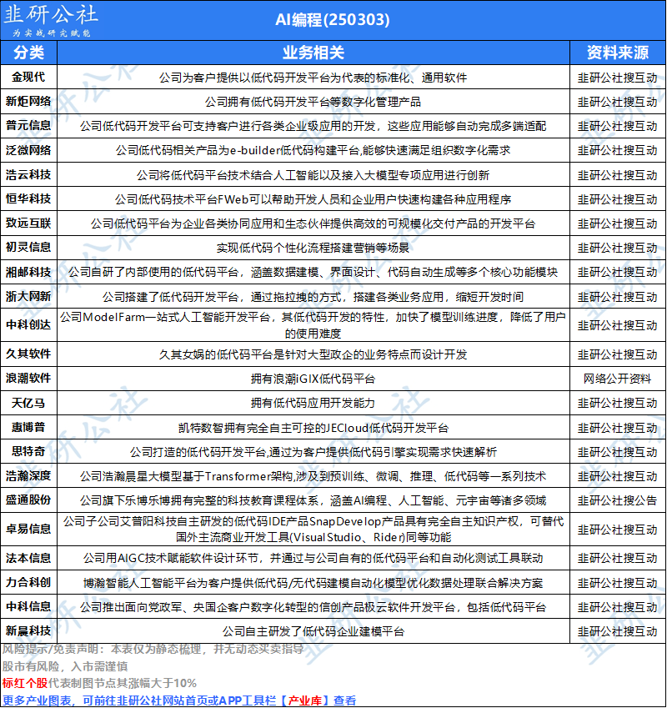Select the "普元信息" category cell

pos(28,126)
